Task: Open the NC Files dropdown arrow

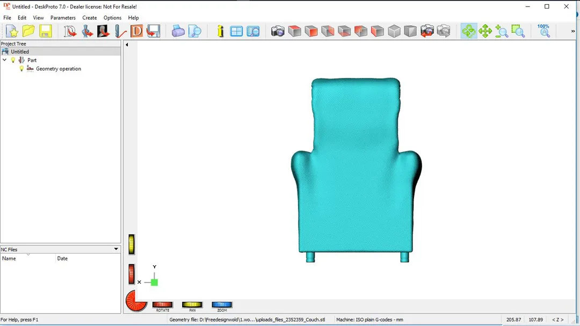Action: coord(116,249)
